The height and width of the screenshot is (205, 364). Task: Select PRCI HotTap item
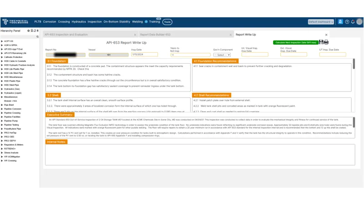point(10,133)
